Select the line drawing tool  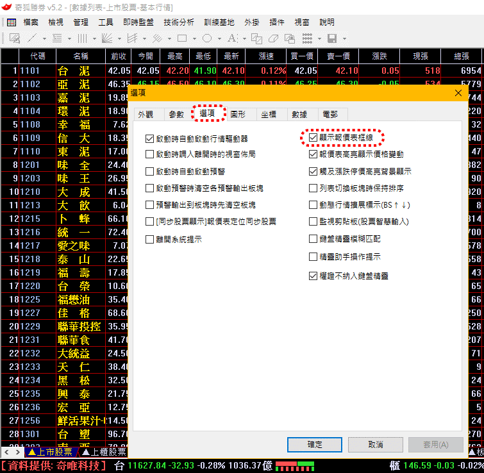coord(32,38)
